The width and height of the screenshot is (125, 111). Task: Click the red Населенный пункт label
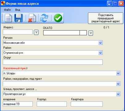click(15, 68)
